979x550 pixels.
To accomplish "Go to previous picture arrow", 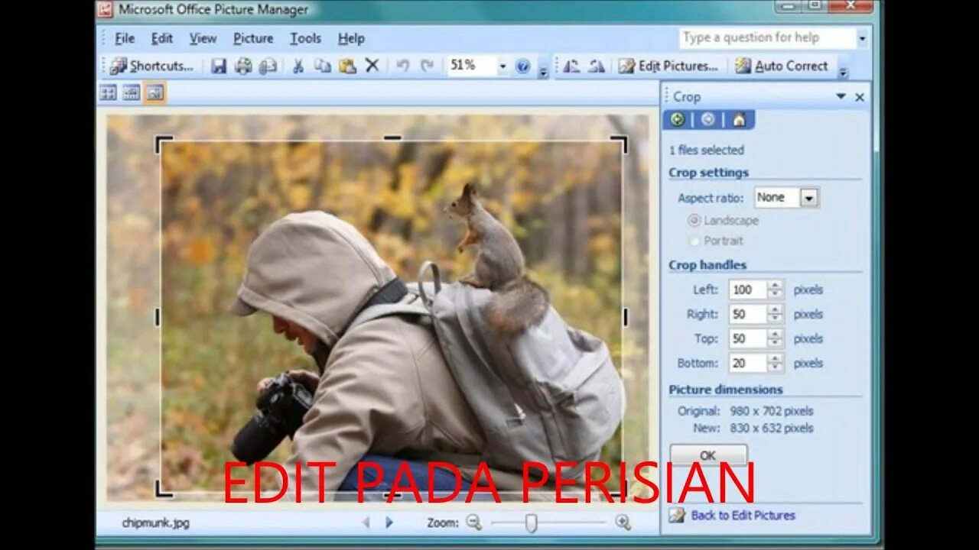I will tap(366, 522).
